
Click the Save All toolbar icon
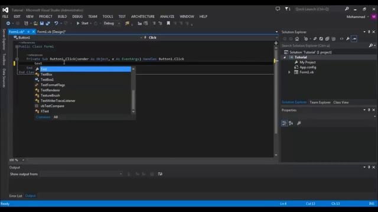click(48, 24)
